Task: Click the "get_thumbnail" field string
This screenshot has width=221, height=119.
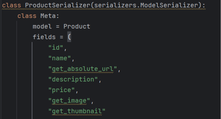Action: [x=77, y=111]
